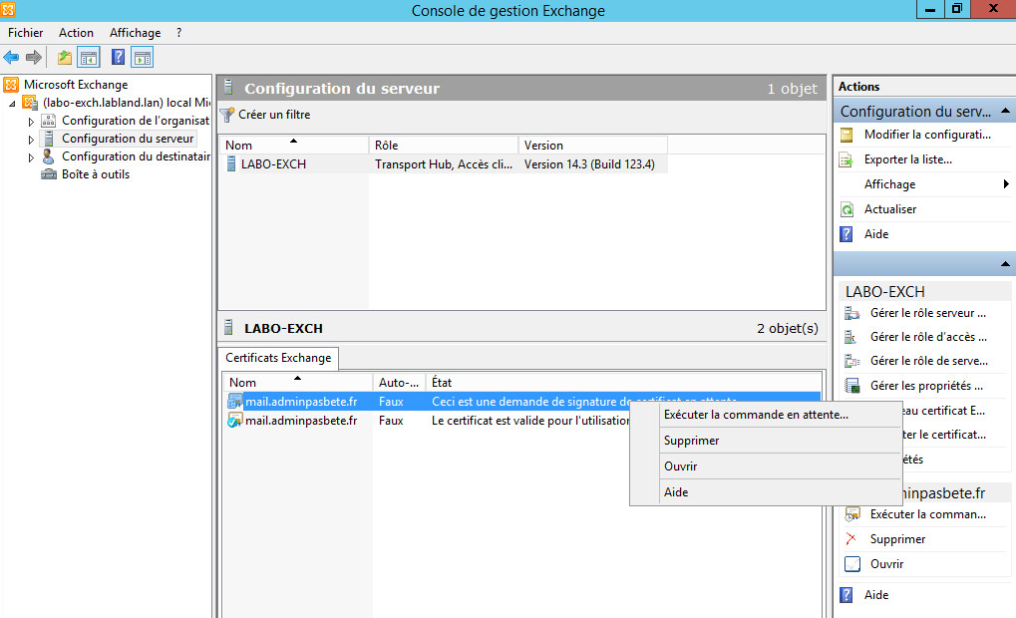Click Modifier la configuration action link

(926, 135)
